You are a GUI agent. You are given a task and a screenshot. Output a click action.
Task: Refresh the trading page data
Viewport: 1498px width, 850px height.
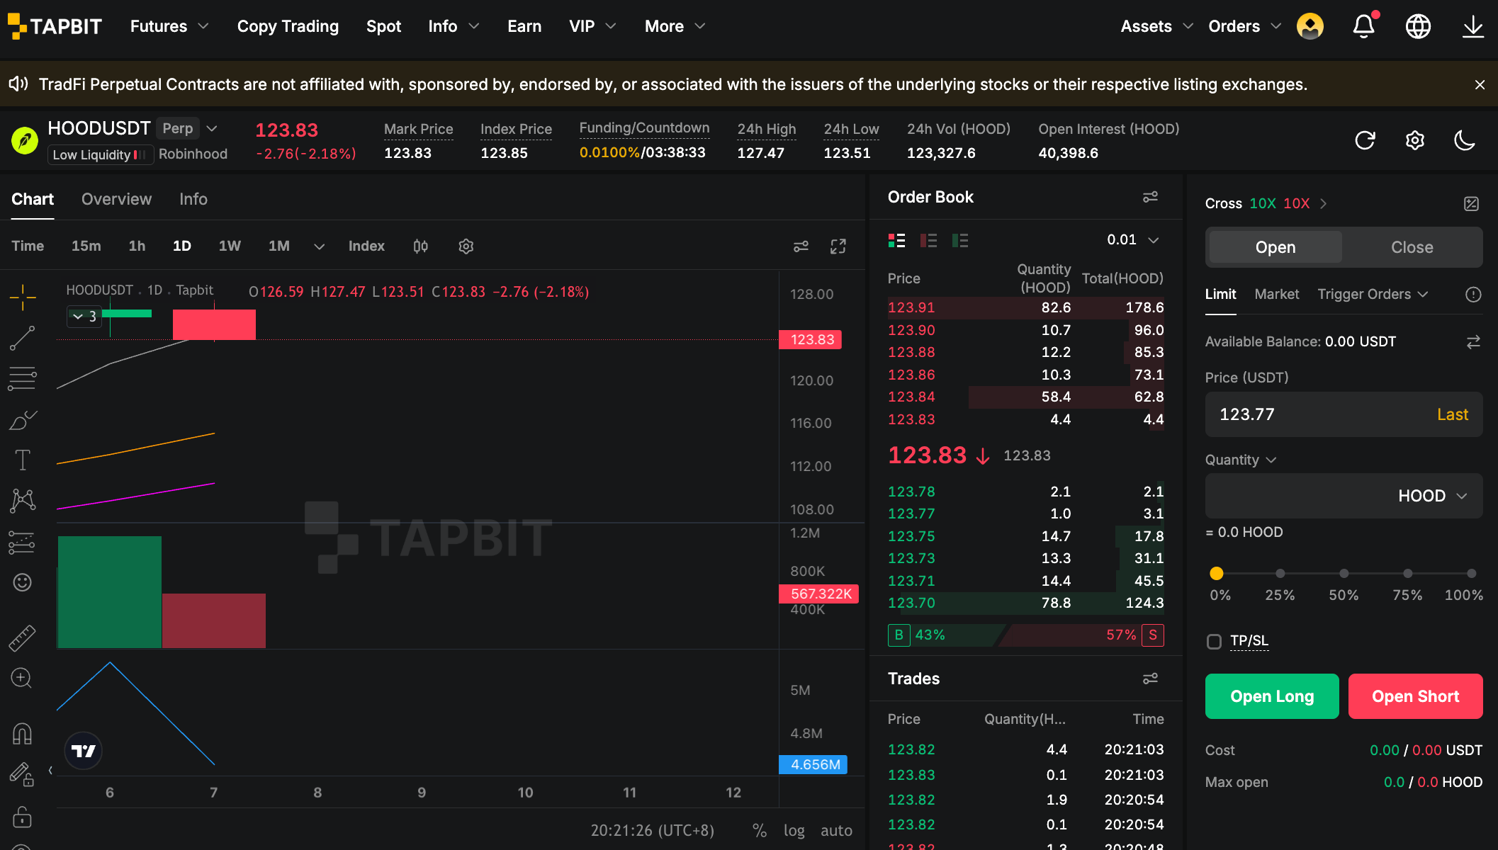coord(1365,140)
